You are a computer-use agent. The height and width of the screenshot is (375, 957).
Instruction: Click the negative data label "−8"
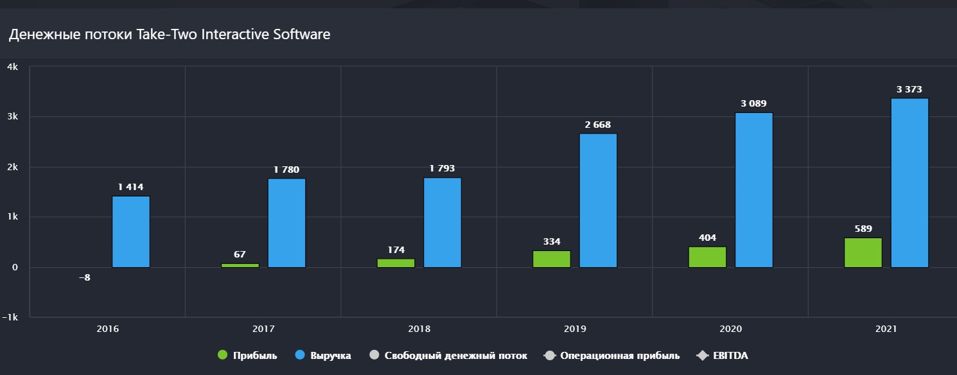coord(85,277)
